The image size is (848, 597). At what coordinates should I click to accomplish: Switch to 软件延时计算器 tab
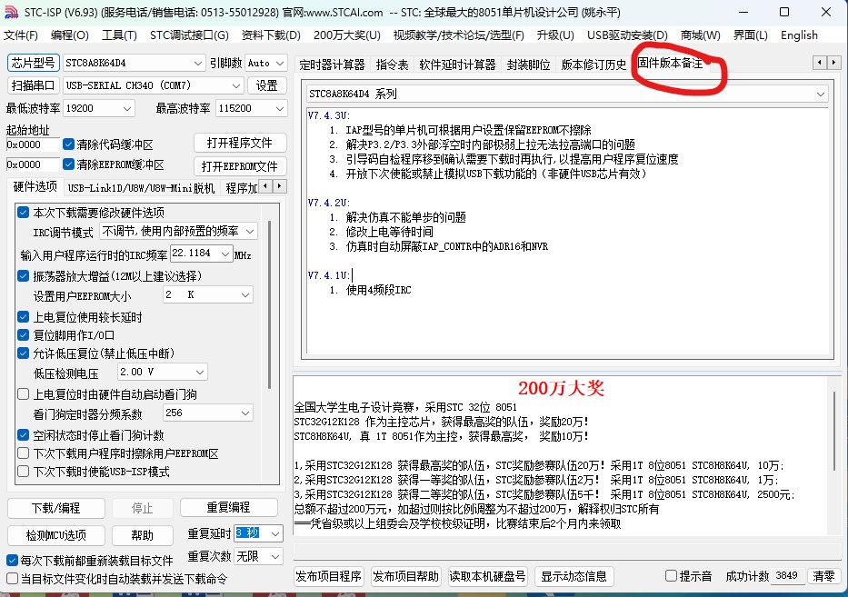pyautogui.click(x=457, y=65)
